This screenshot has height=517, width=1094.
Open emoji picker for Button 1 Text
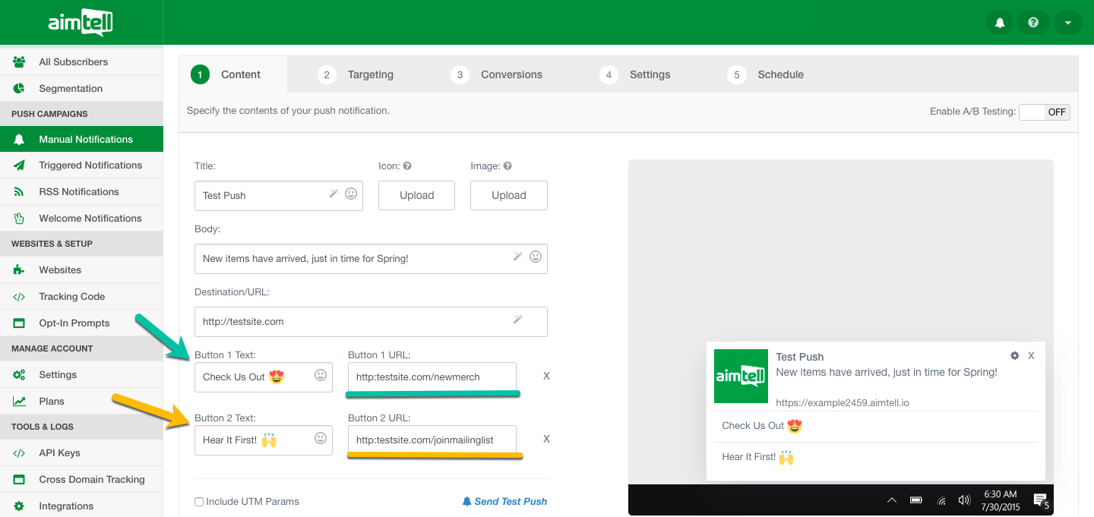coord(321,375)
